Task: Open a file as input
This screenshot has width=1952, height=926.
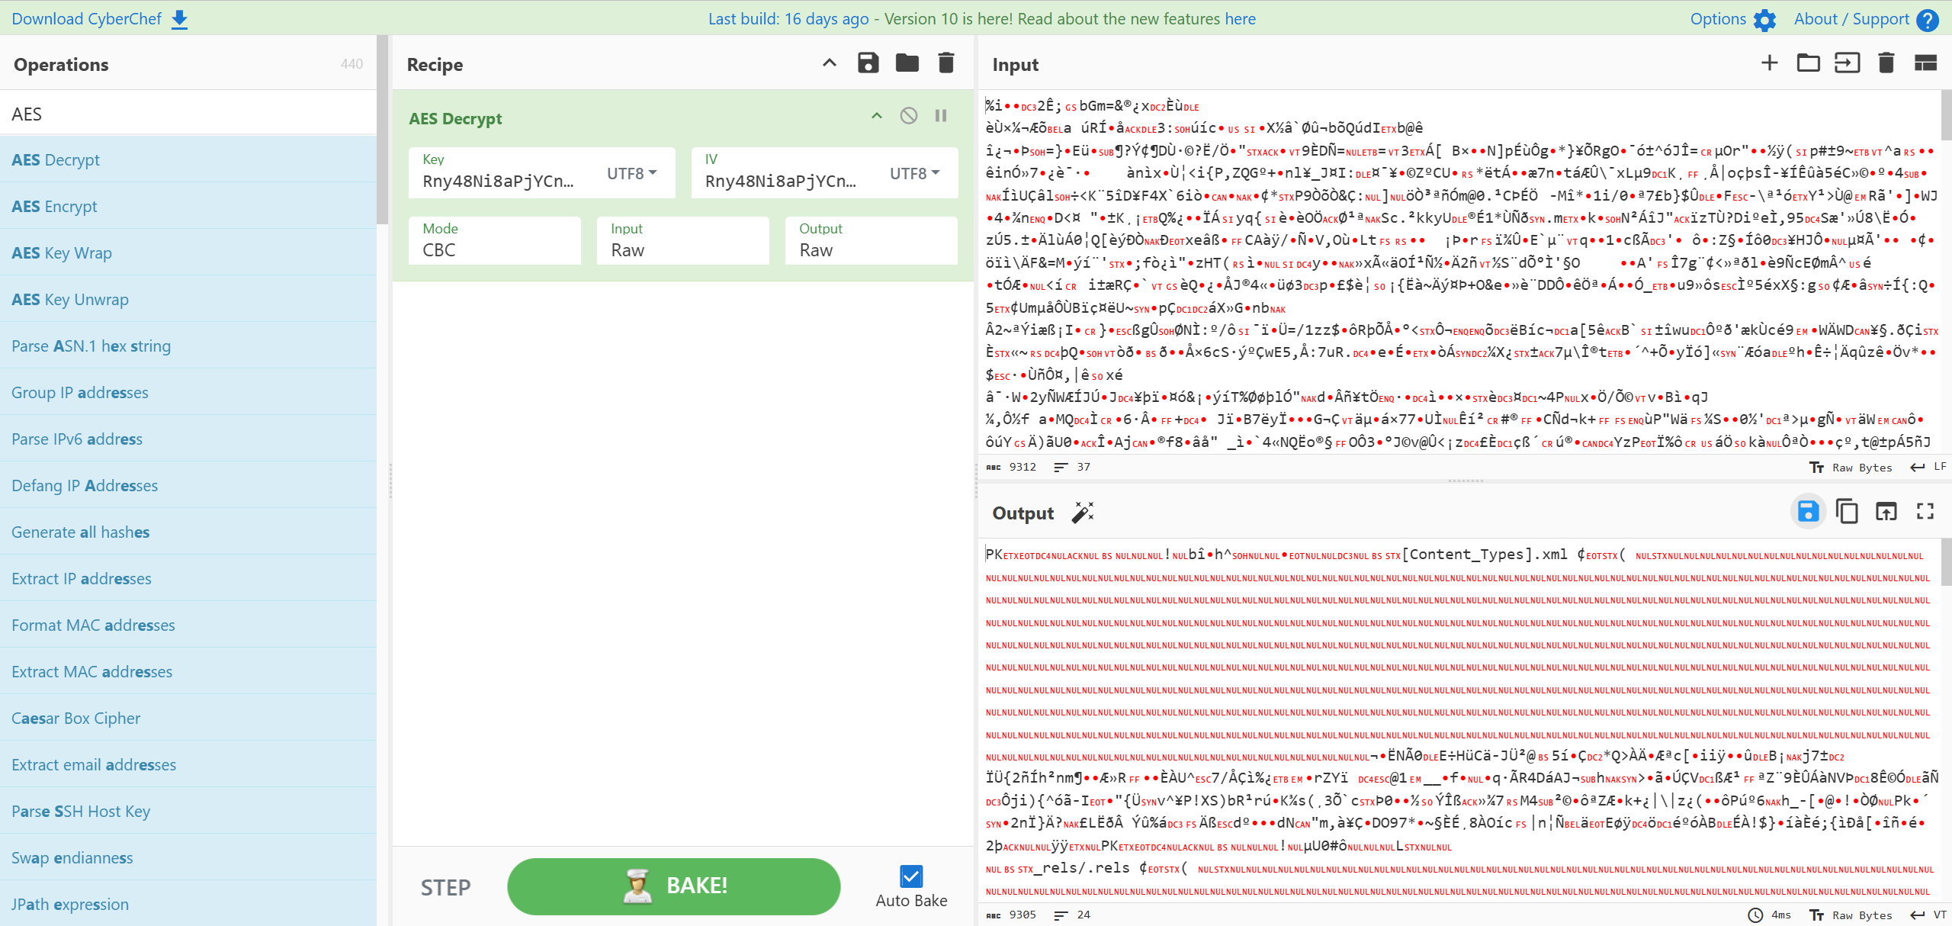Action: tap(1847, 63)
